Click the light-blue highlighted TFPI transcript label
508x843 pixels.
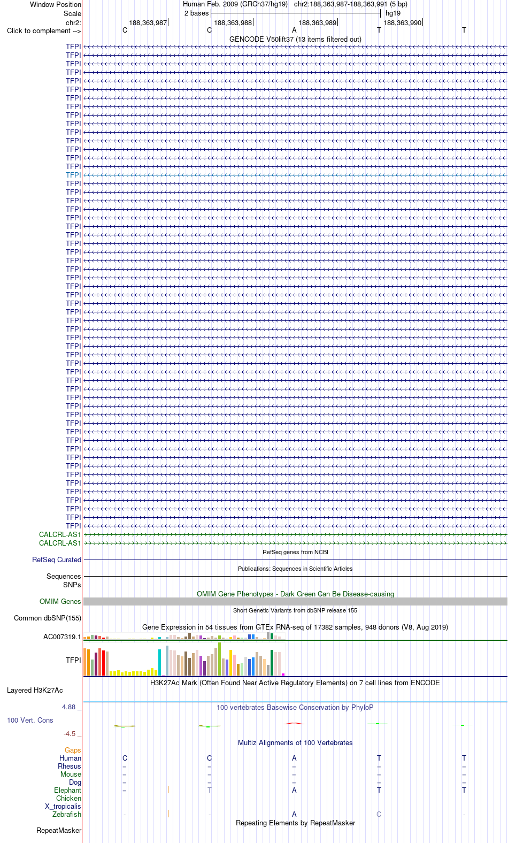pyautogui.click(x=73, y=175)
